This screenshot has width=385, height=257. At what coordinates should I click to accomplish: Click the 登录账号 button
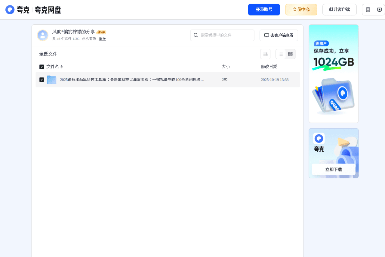coord(264,9)
